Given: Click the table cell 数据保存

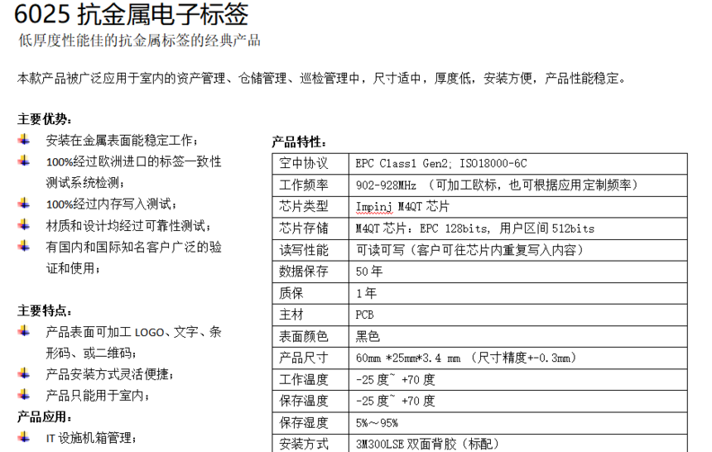Looking at the screenshot, I should (310, 272).
